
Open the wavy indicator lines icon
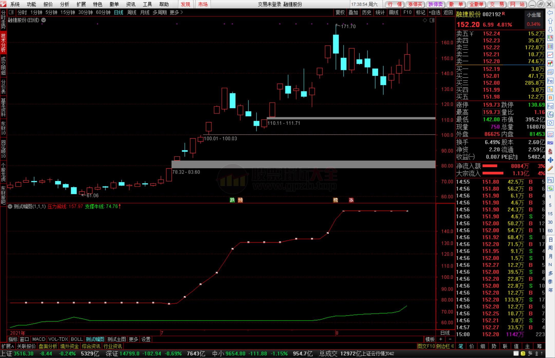point(550,134)
